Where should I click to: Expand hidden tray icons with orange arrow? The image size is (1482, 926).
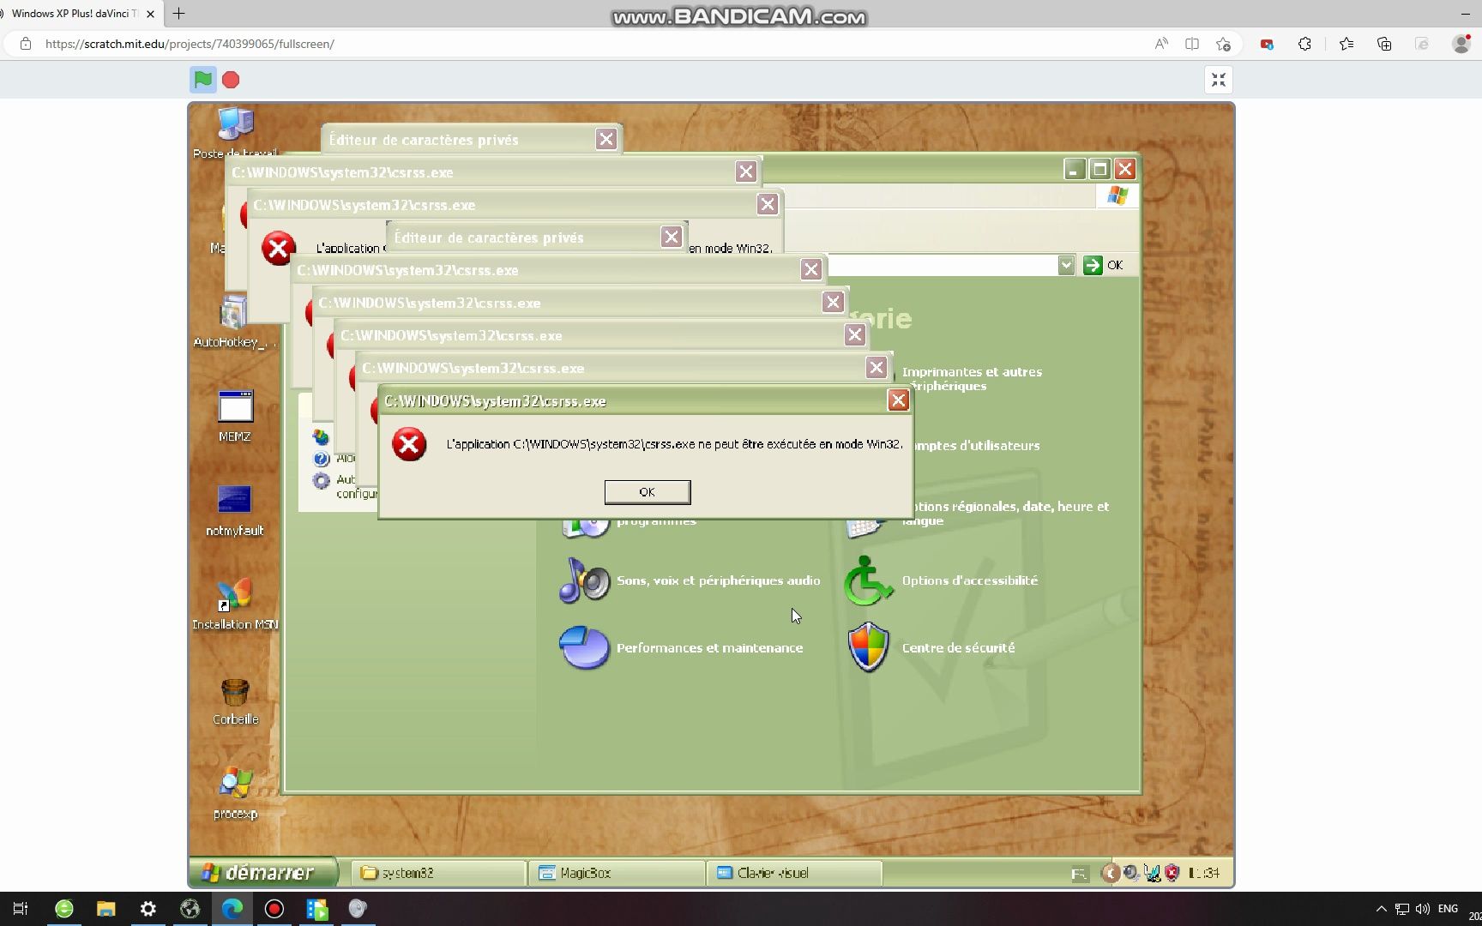pyautogui.click(x=1111, y=873)
